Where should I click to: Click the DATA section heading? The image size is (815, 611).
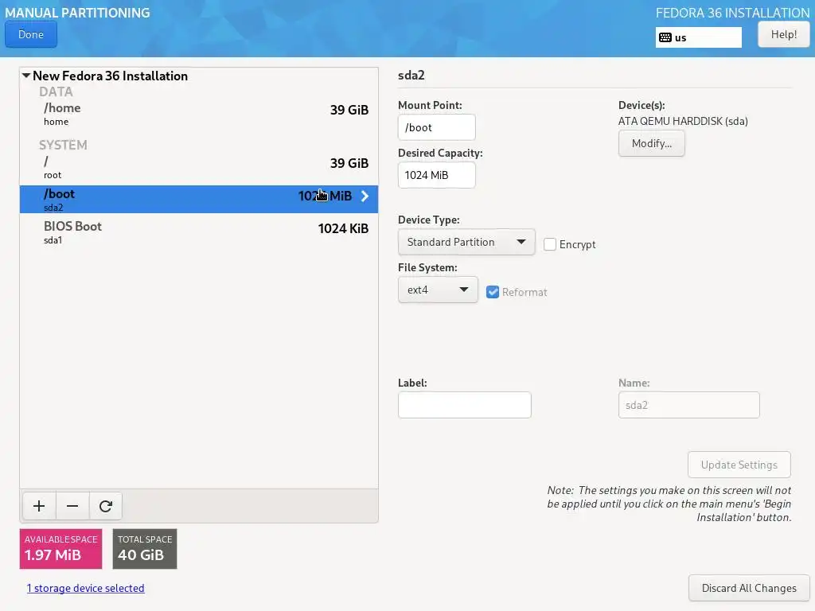coord(56,91)
